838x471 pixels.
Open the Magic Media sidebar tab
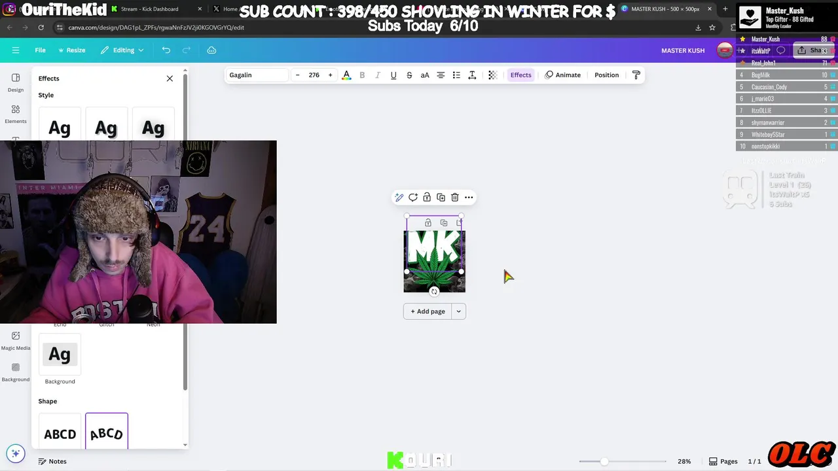(x=16, y=341)
